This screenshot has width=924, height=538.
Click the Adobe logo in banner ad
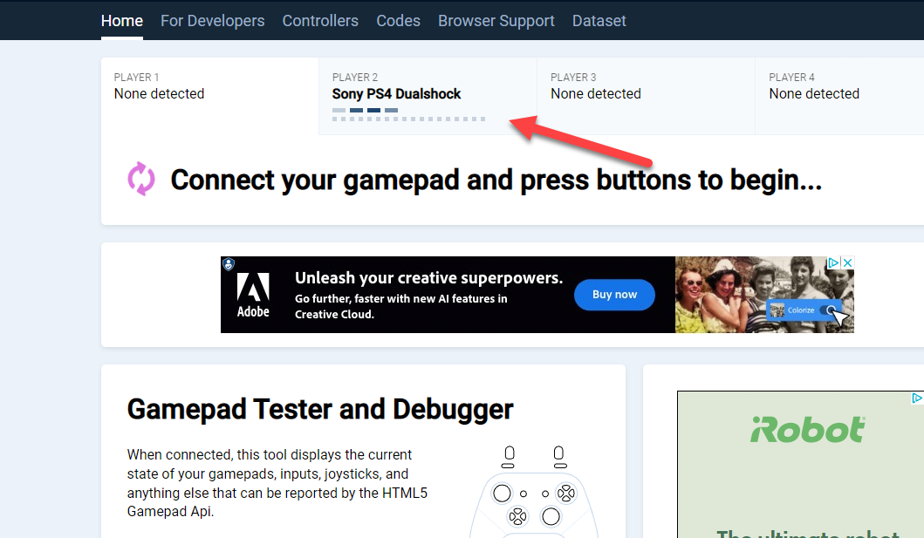(254, 295)
